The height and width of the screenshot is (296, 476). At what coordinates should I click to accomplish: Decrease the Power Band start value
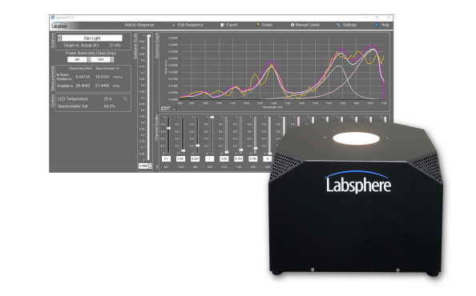pyautogui.click(x=89, y=61)
